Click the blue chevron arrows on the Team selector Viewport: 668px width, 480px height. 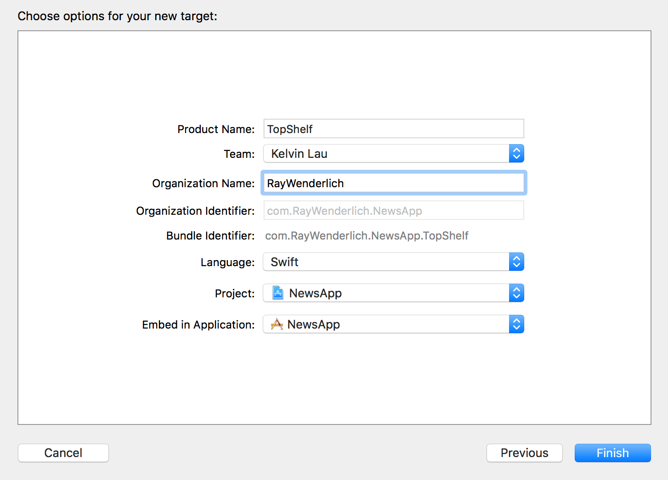point(516,153)
